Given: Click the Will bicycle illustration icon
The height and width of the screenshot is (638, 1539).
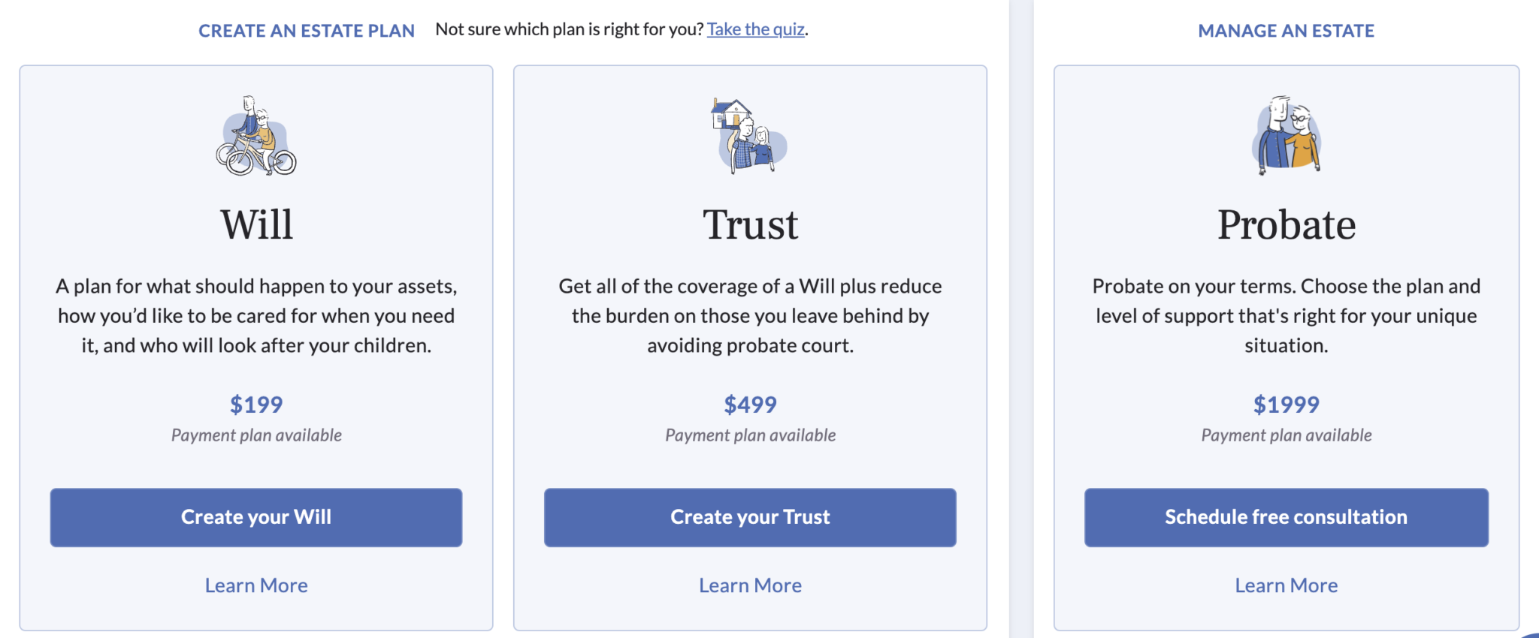Looking at the screenshot, I should [x=256, y=137].
